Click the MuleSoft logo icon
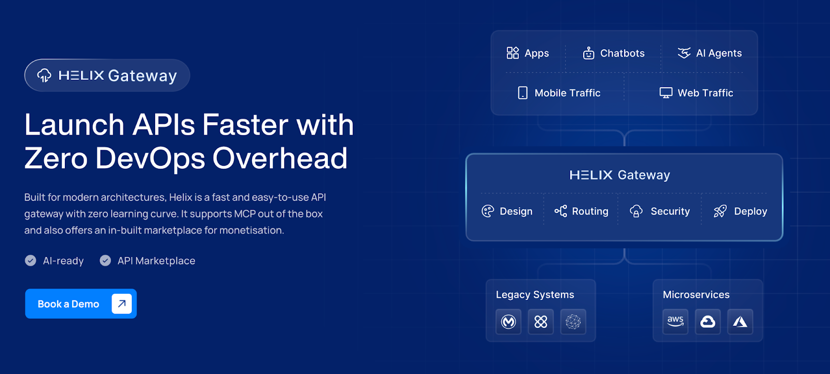Viewport: 830px width, 374px height. pyautogui.click(x=508, y=322)
